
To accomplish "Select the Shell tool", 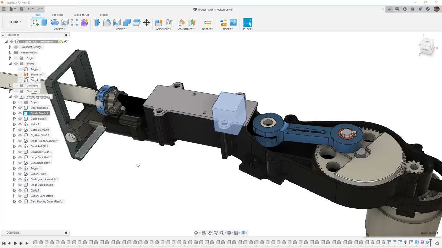I will pos(117,23).
